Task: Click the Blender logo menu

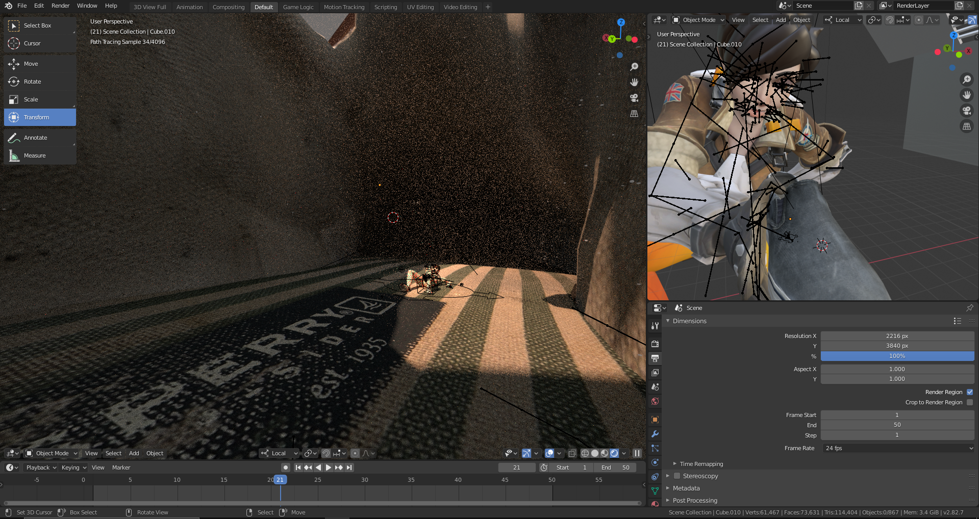Action: pos(8,6)
